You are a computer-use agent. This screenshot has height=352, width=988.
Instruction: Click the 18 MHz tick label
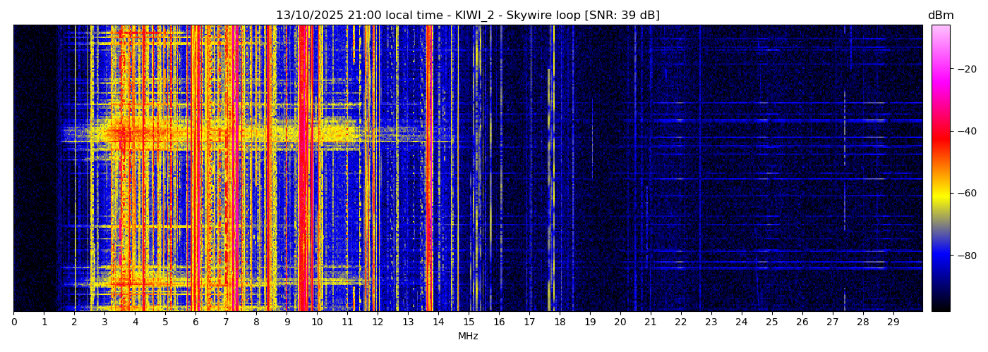click(560, 322)
